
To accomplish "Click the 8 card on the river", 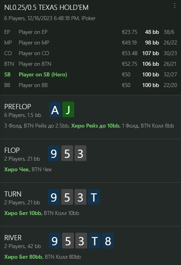I will coord(108,241).
